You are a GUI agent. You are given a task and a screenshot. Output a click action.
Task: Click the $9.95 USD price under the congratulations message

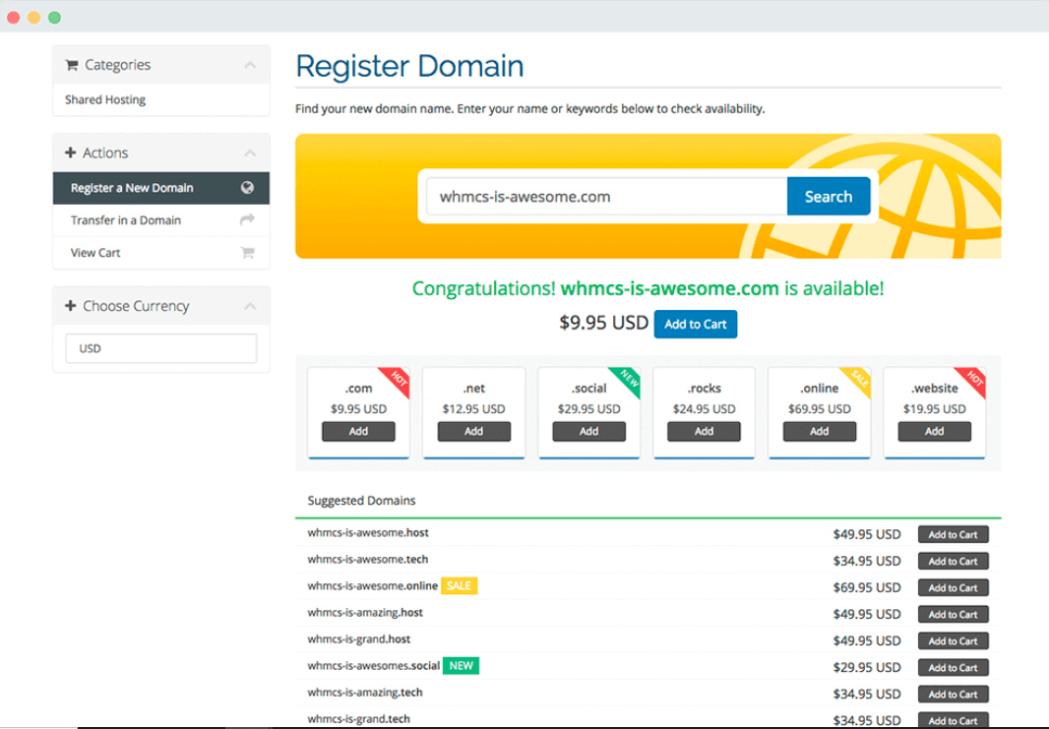604,323
